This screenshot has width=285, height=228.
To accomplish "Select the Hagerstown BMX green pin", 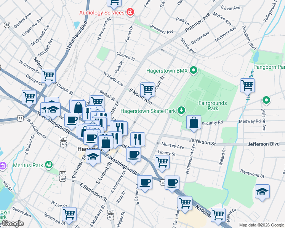I will [x=194, y=70].
